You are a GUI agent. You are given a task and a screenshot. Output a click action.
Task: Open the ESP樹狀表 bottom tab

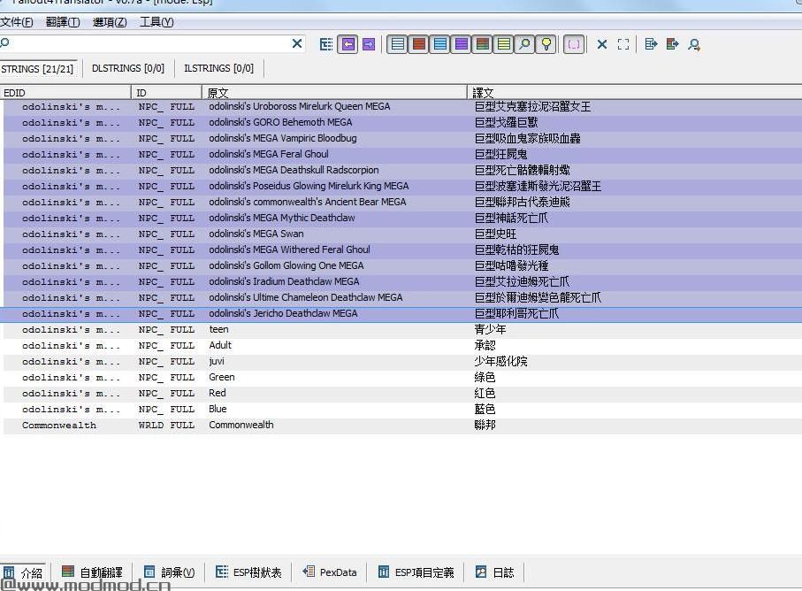pyautogui.click(x=248, y=572)
